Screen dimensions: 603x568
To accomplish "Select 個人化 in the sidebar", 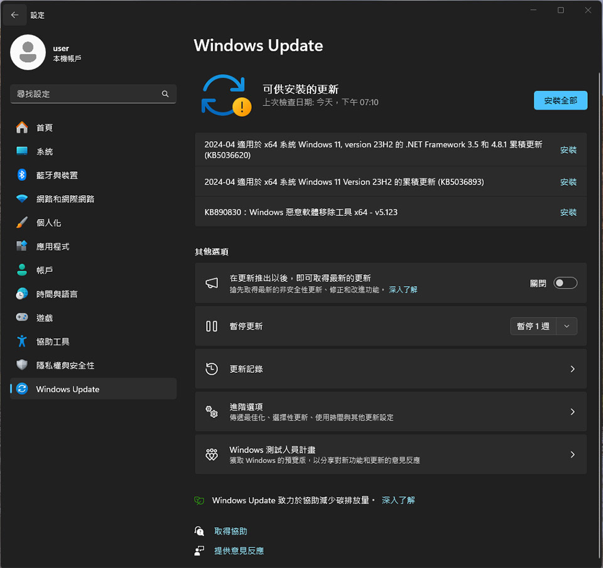I will [x=94, y=223].
